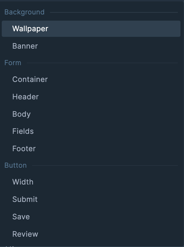Open the Container form settings

click(30, 79)
